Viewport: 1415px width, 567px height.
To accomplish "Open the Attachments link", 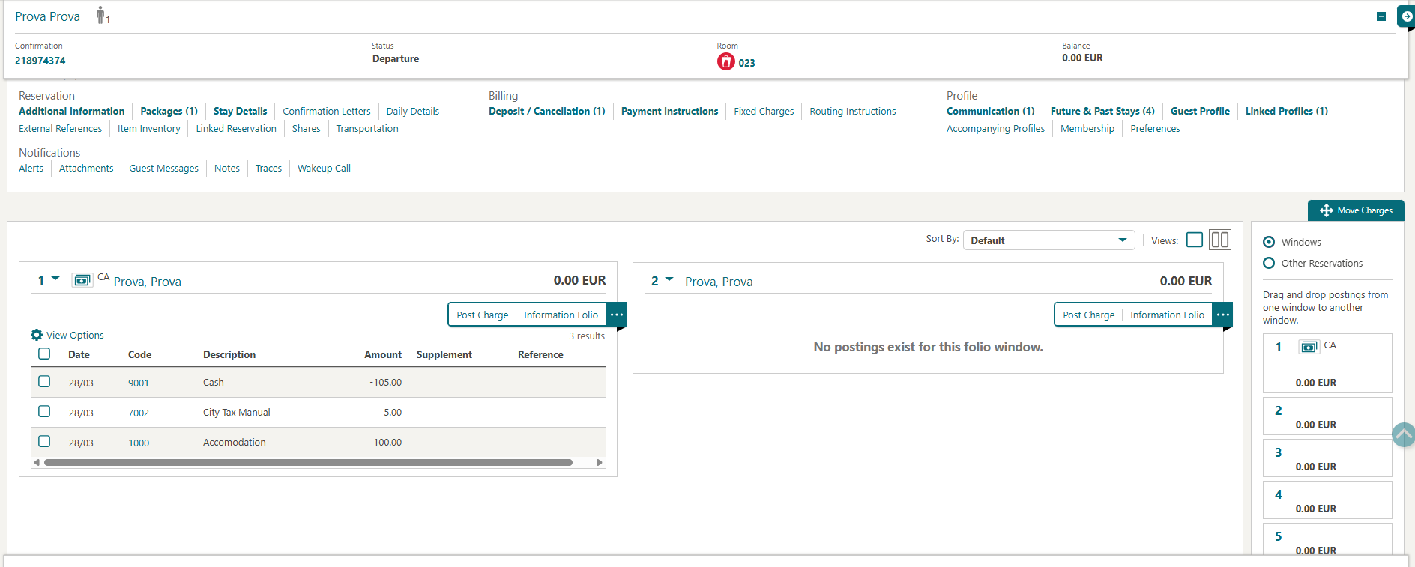I will tap(86, 168).
